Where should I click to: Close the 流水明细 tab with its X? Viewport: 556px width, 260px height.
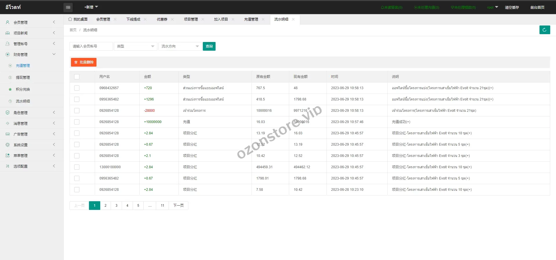[293, 19]
